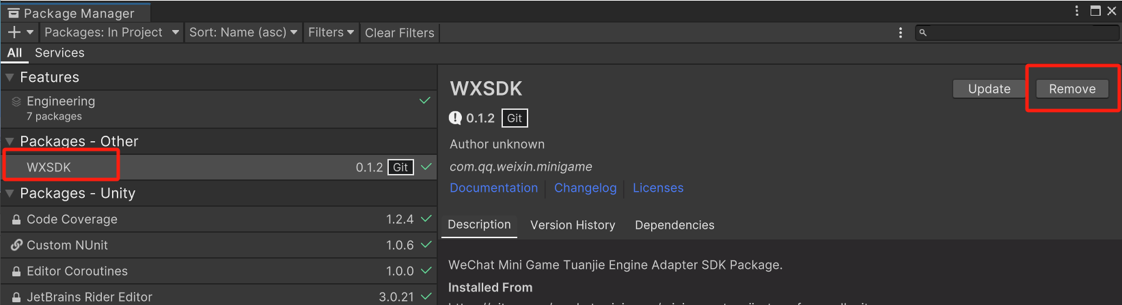Click the search magnifier icon

click(923, 33)
